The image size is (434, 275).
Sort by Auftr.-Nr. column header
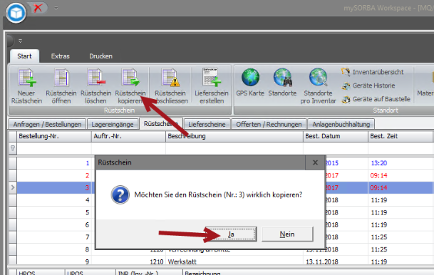coord(128,136)
